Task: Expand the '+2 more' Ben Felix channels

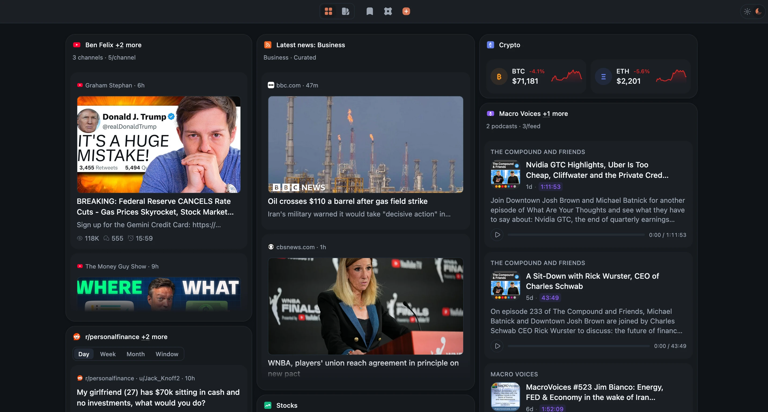Action: (x=119, y=45)
